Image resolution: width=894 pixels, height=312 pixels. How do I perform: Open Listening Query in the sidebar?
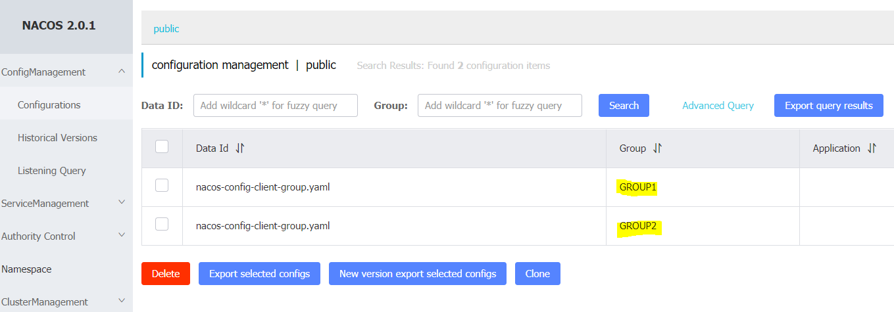coord(52,171)
